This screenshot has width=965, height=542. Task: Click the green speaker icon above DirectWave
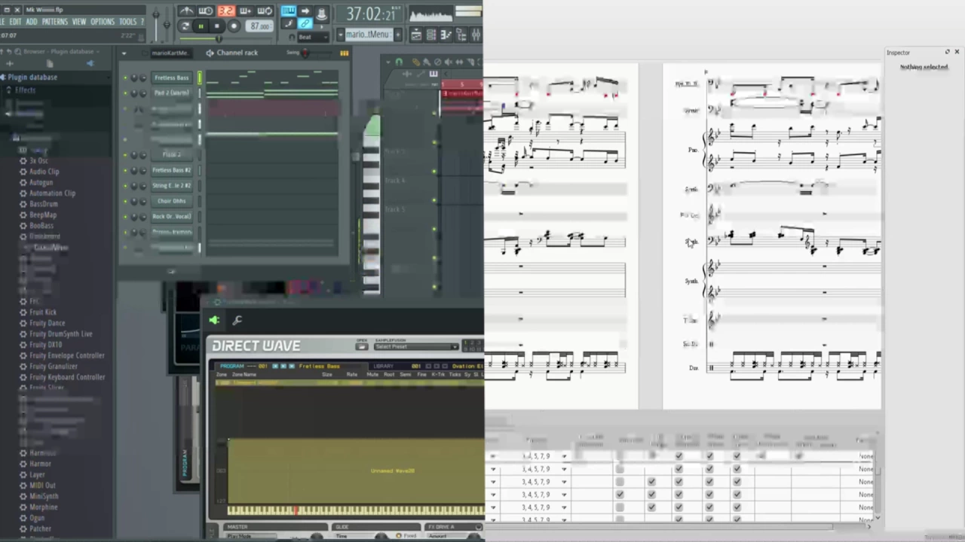pos(214,321)
